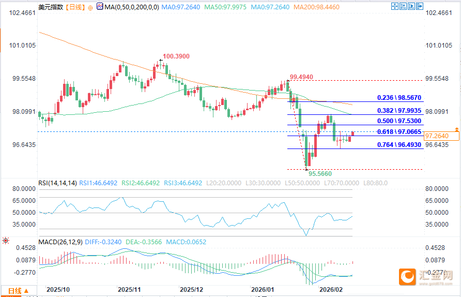This screenshot has height=297, width=461.
Task: Click the MA200:98.4460 legend value
Action: [x=317, y=7]
